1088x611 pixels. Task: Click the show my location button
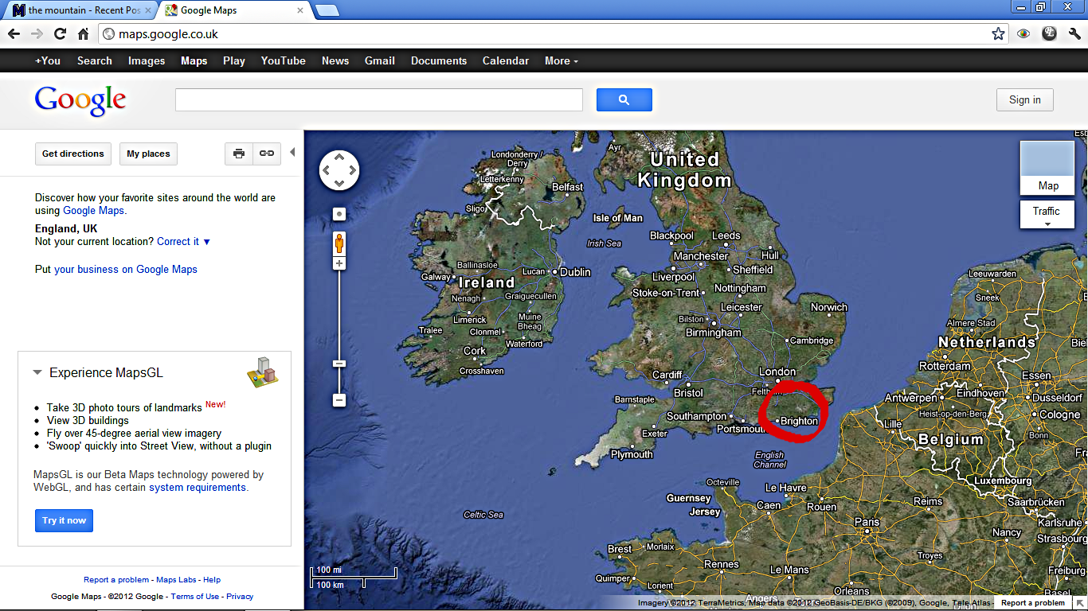339,214
